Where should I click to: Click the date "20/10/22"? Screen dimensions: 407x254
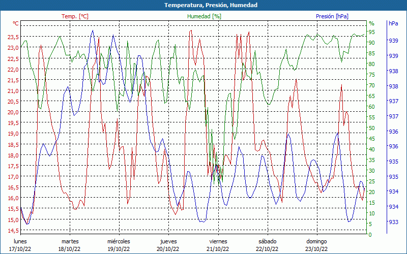click(168, 249)
